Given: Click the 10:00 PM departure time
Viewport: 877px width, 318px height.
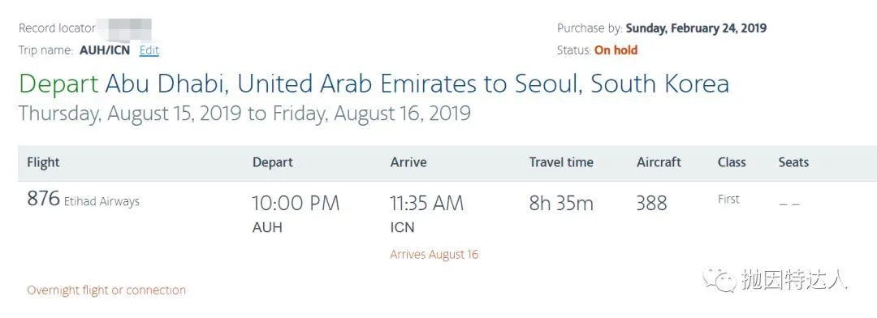Looking at the screenshot, I should tap(296, 204).
